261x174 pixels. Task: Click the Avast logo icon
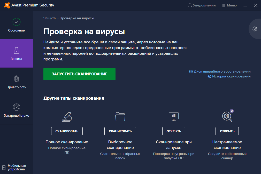click(7, 5)
